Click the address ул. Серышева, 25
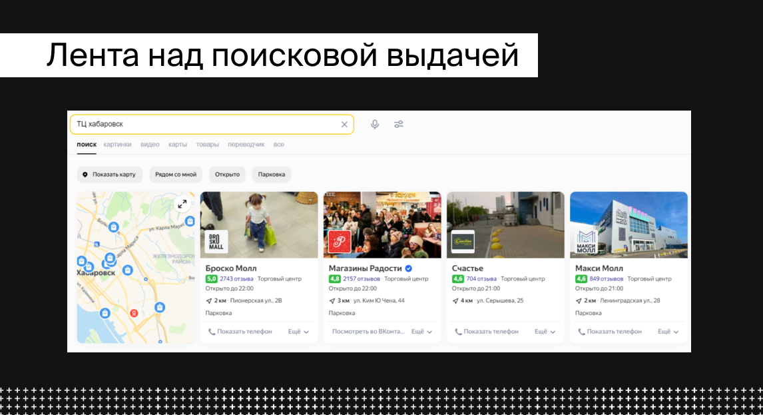The height and width of the screenshot is (415, 763). [500, 301]
